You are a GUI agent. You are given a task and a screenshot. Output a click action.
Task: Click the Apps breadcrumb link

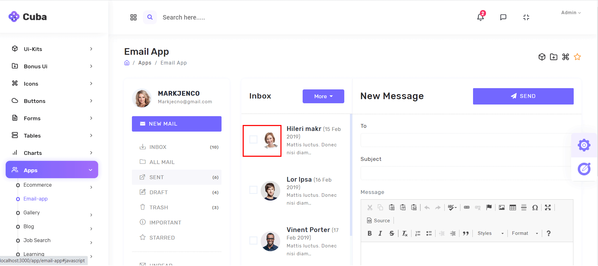[x=145, y=63]
